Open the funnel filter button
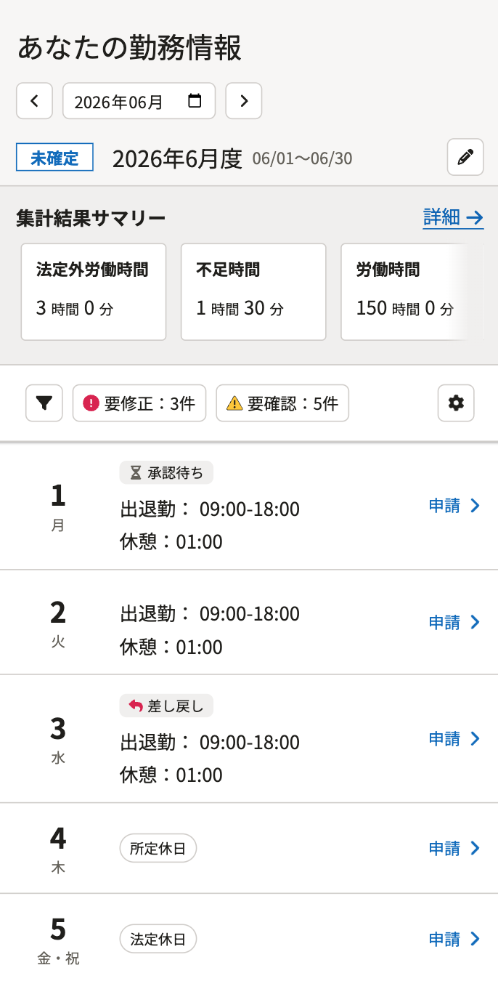The height and width of the screenshot is (981, 498). tap(44, 403)
